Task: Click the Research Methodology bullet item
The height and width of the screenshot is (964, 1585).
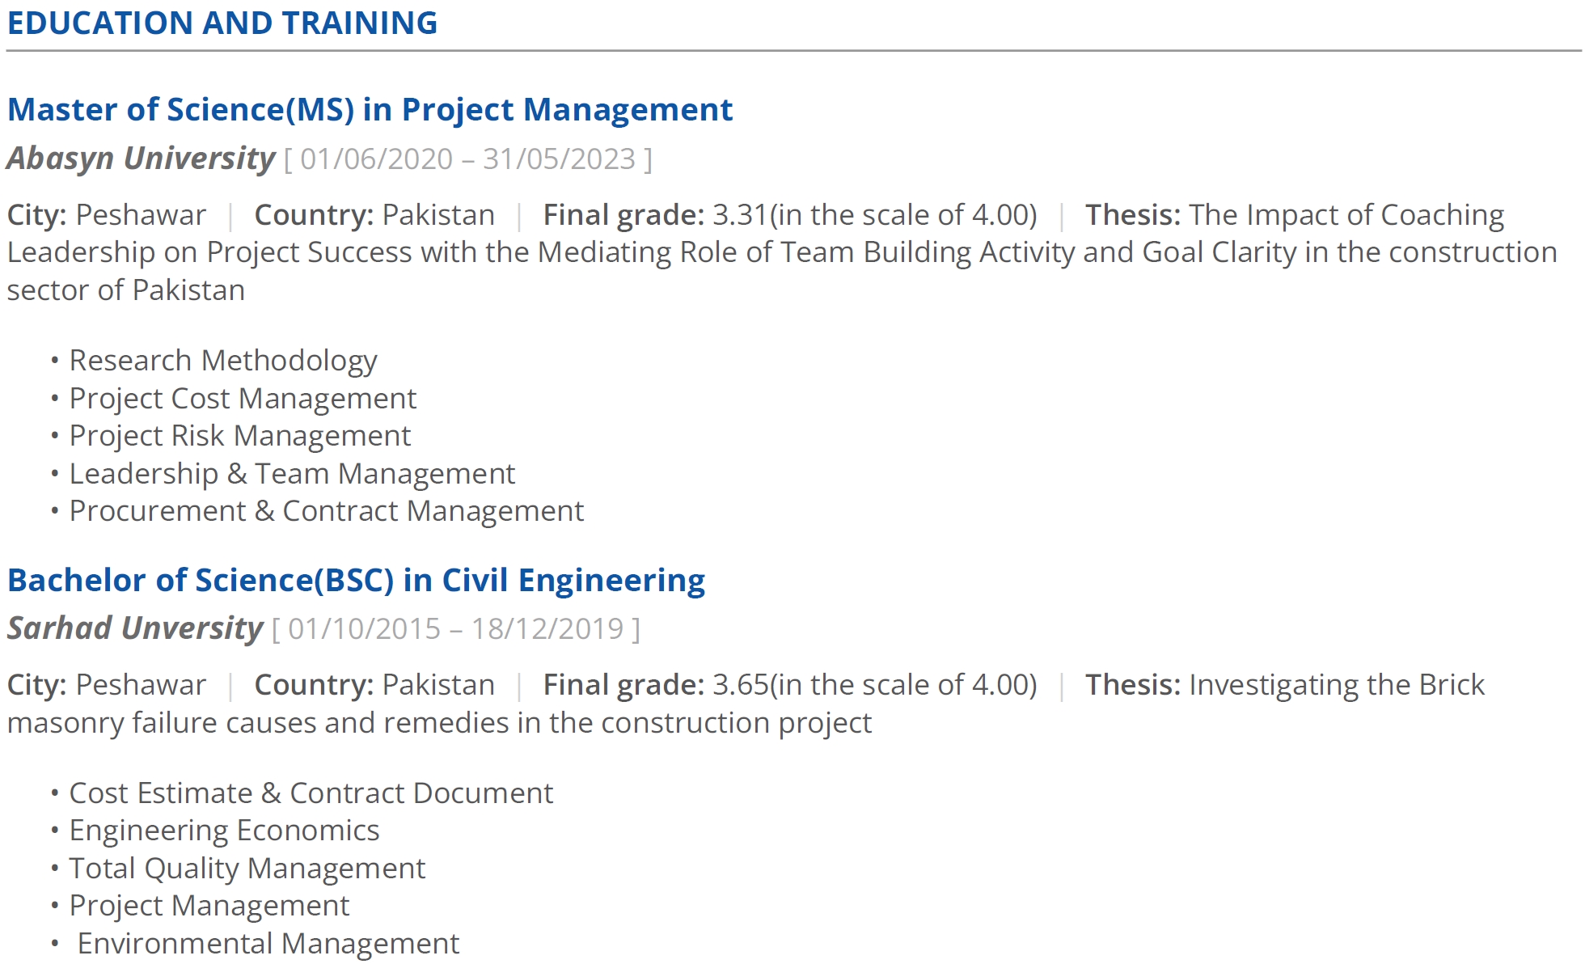Action: pos(223,361)
